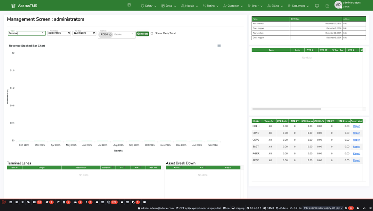Open the checklist icon in top bar
The height and width of the screenshot is (211, 373).
click(x=327, y=6)
